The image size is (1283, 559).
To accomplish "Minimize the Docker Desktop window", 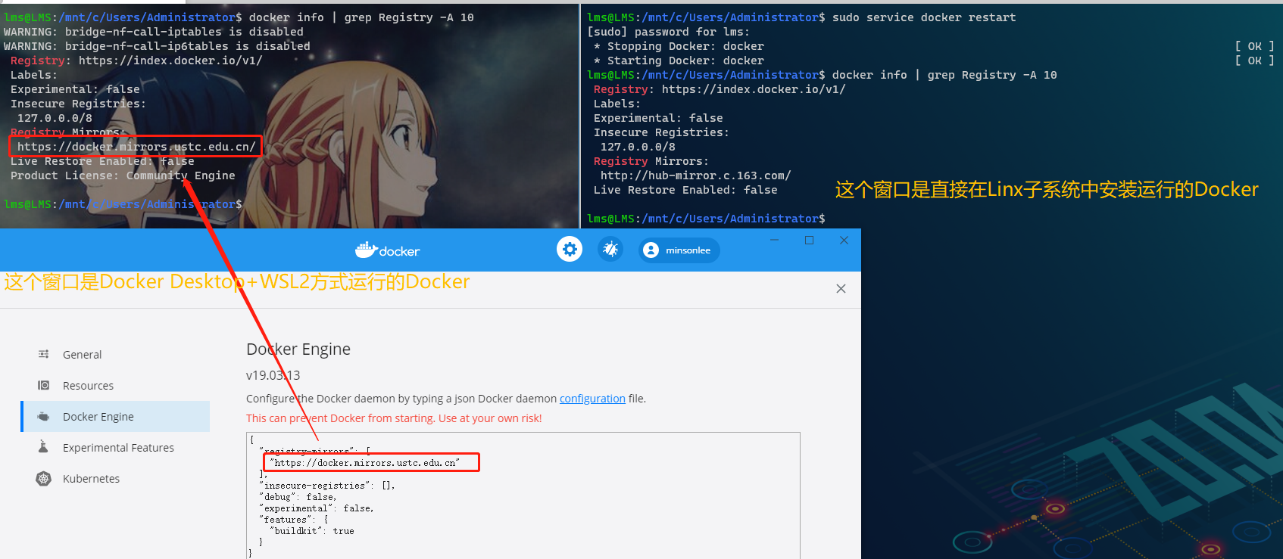I will click(774, 240).
